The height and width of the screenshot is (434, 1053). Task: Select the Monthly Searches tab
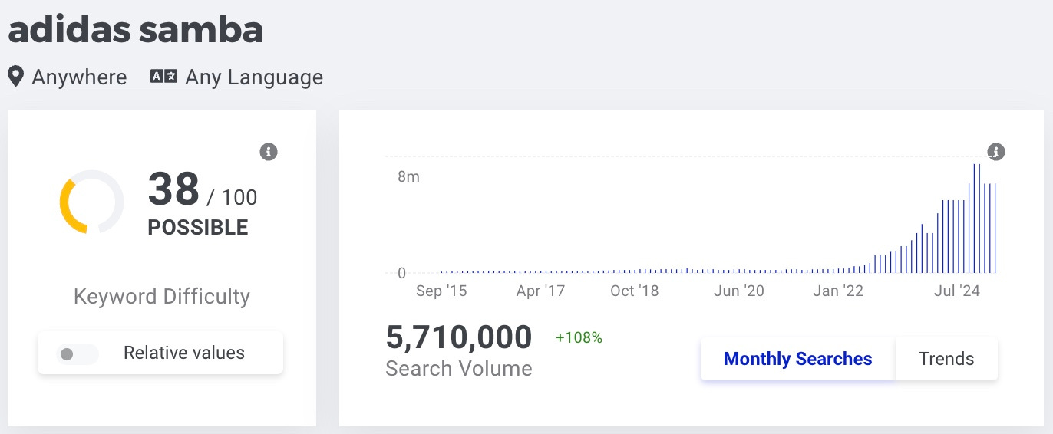(797, 359)
